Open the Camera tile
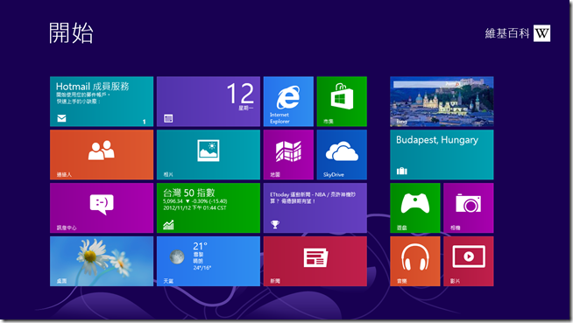Viewport: 573px width, 323px height. pyautogui.click(x=469, y=208)
